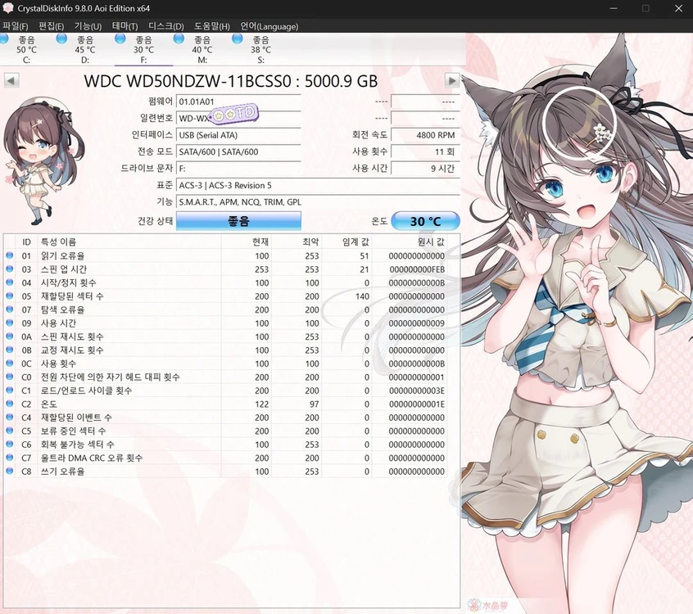Click status icon for attribute 09 사용 시간
Image resolution: width=693 pixels, height=614 pixels.
click(10, 323)
